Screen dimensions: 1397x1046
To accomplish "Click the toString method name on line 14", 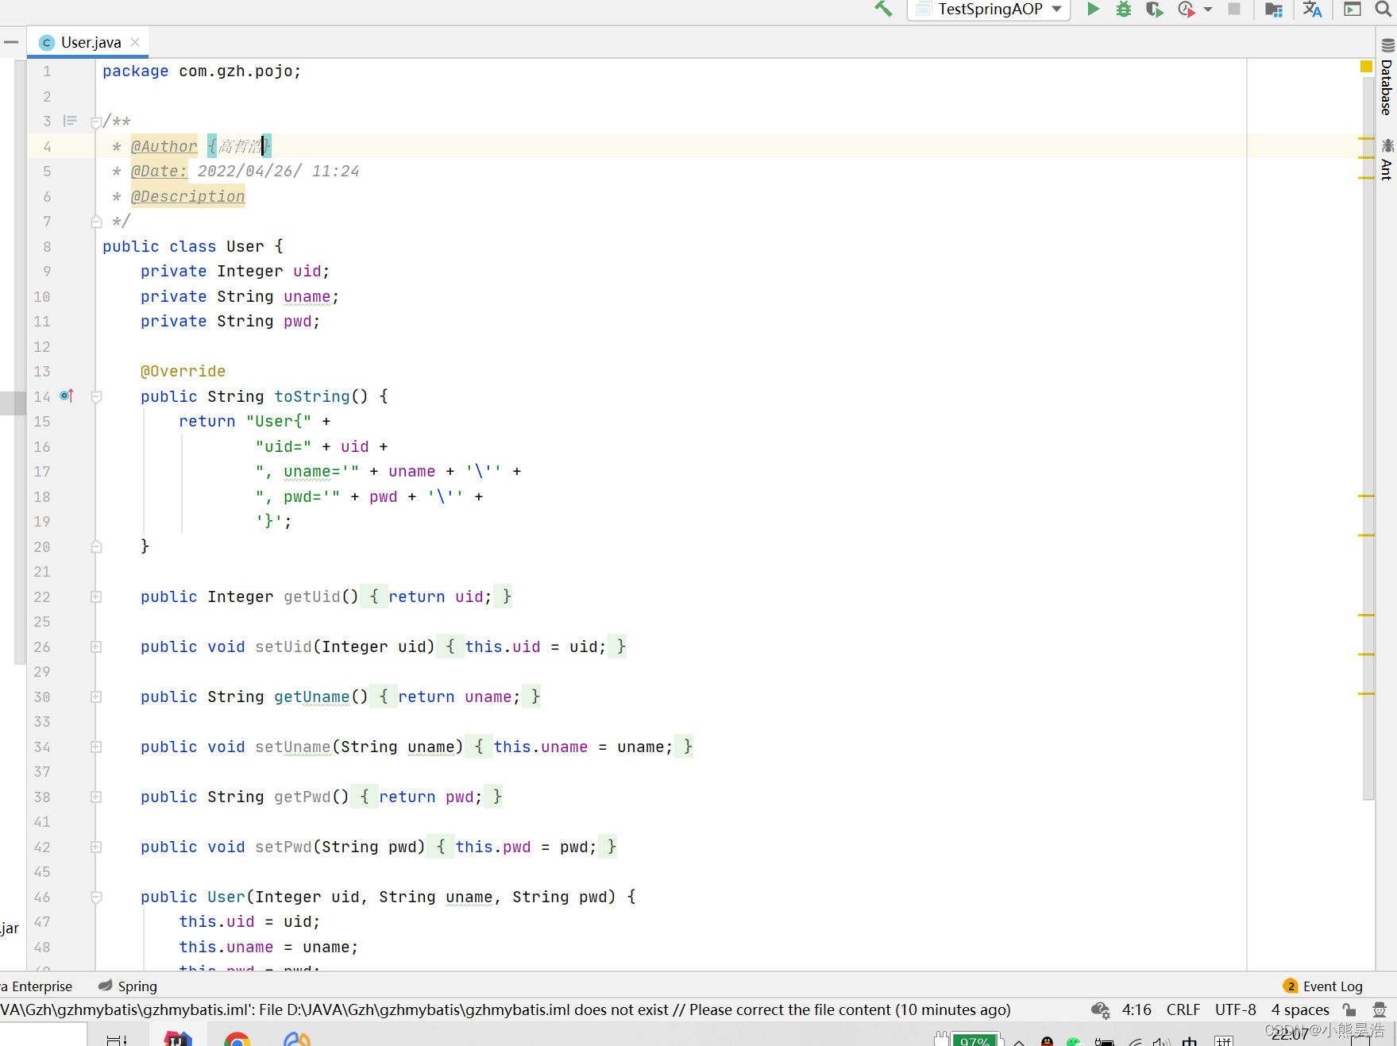I will click(x=312, y=396).
